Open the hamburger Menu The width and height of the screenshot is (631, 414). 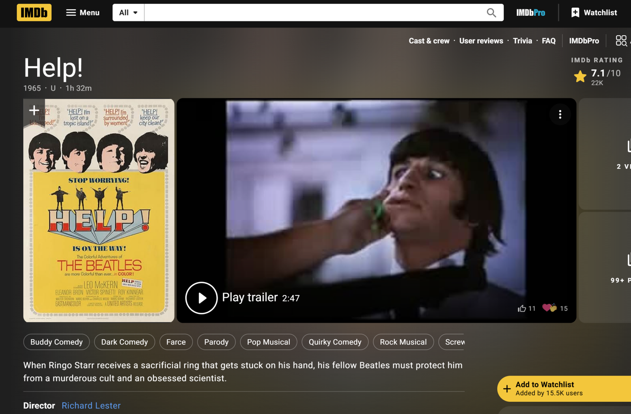click(x=82, y=13)
